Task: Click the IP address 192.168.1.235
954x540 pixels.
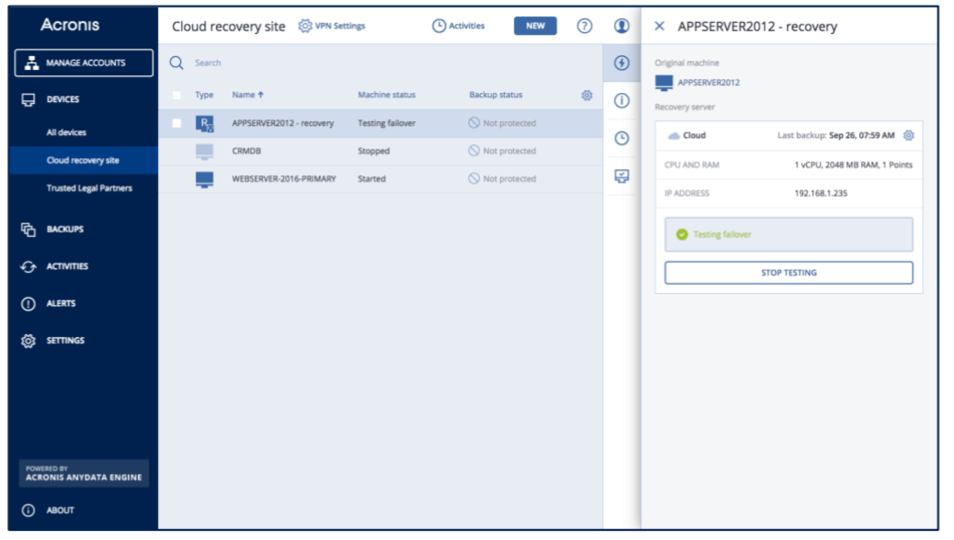Action: [821, 194]
